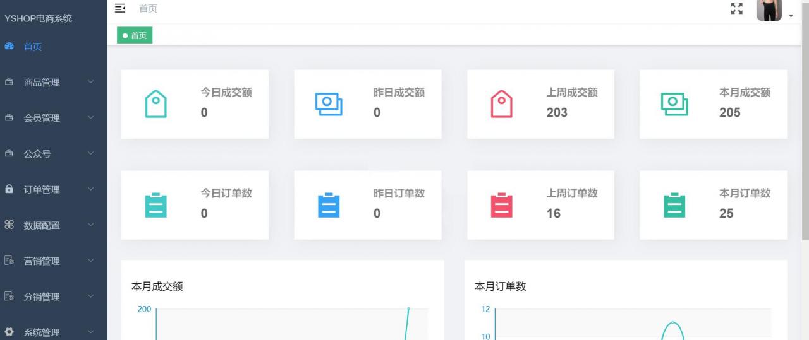
Task: Select the green 首页 tag tab
Action: (135, 36)
